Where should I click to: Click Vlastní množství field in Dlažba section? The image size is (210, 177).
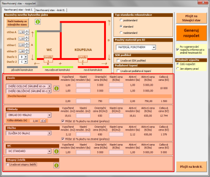83,134
